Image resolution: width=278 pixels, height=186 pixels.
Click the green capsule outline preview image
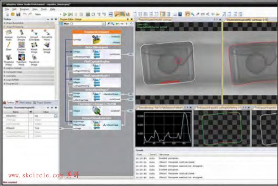222,128
